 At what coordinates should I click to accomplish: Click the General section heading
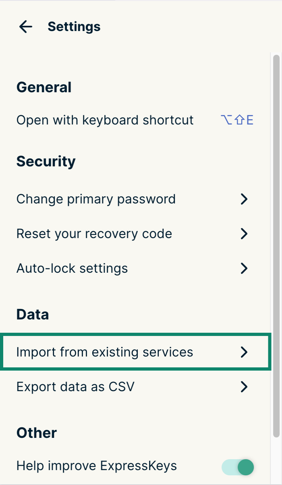44,87
